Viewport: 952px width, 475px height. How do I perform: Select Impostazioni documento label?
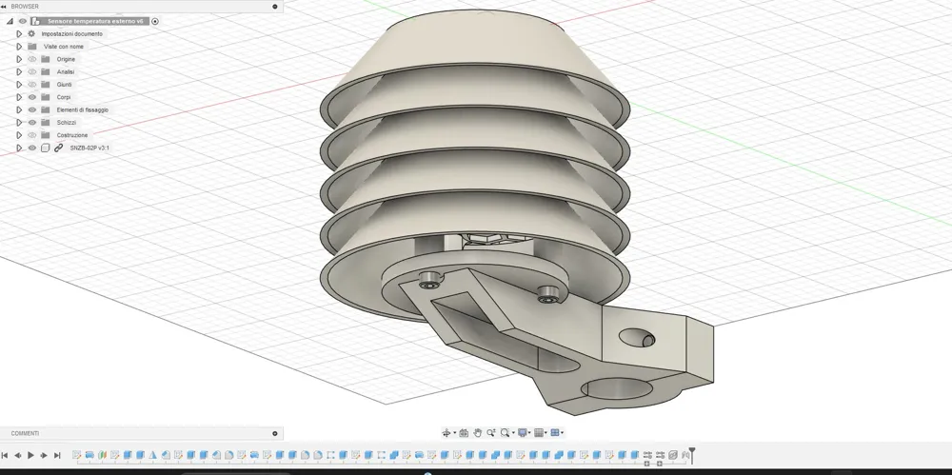[71, 34]
